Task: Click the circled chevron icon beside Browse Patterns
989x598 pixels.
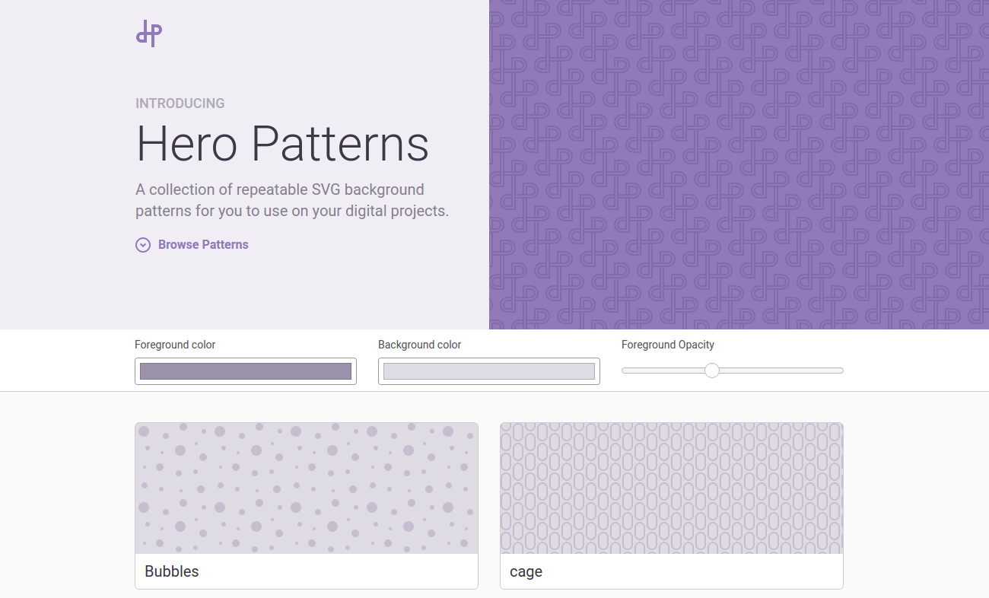Action: point(143,244)
